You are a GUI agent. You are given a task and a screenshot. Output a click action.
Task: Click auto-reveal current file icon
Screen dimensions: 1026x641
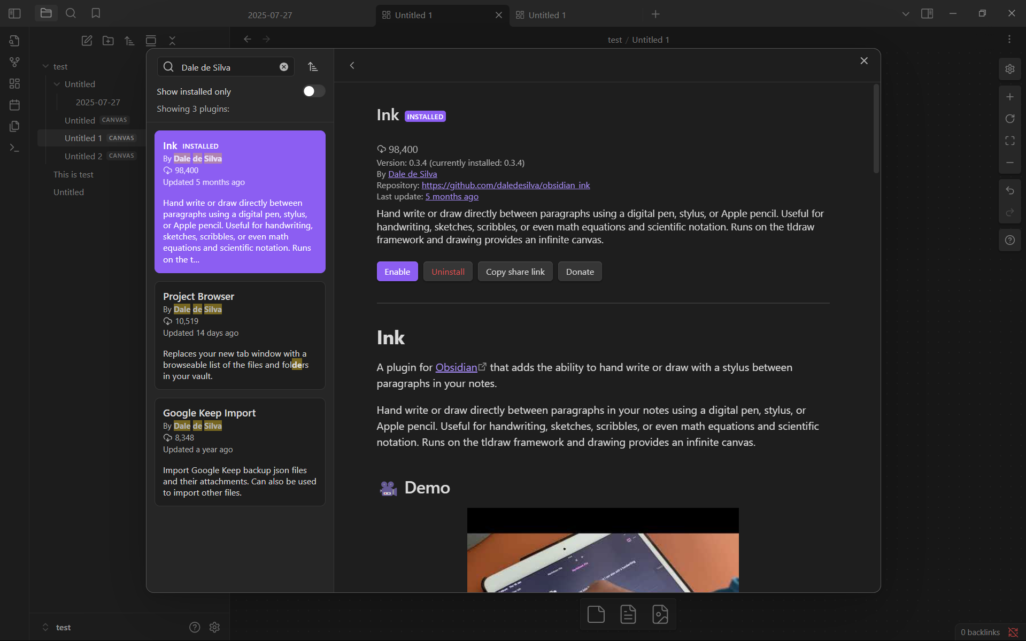click(x=151, y=41)
